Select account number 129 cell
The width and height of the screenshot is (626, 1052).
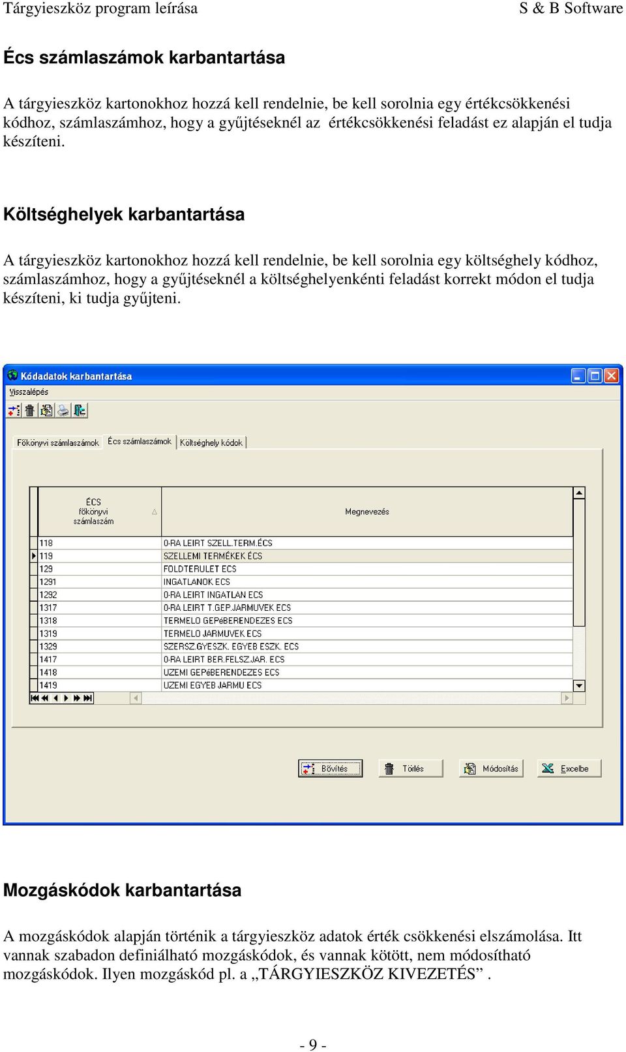tap(99, 569)
